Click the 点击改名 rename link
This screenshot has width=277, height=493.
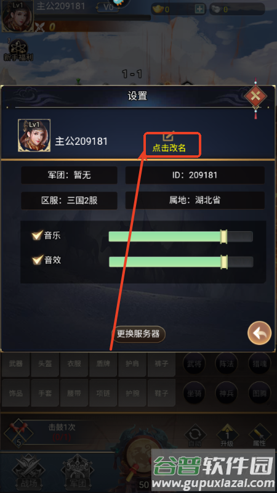(169, 148)
